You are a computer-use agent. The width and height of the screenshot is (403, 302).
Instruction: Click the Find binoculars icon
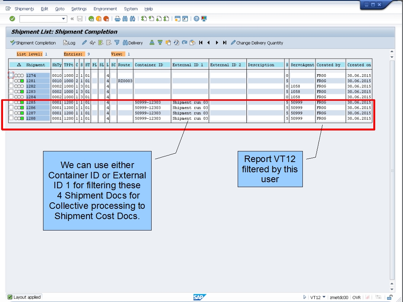coord(125,19)
